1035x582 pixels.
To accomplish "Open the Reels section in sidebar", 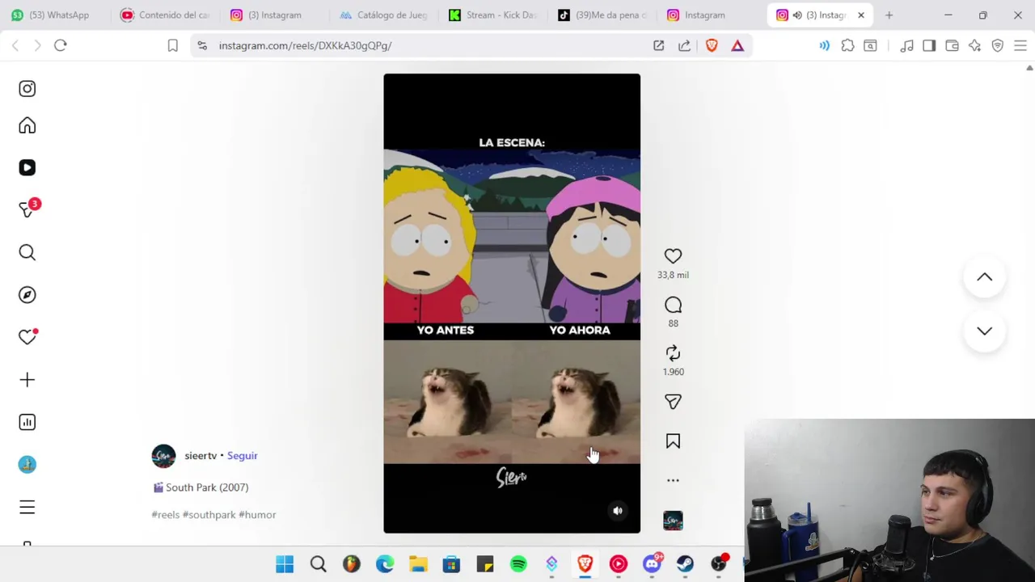I will [x=27, y=167].
